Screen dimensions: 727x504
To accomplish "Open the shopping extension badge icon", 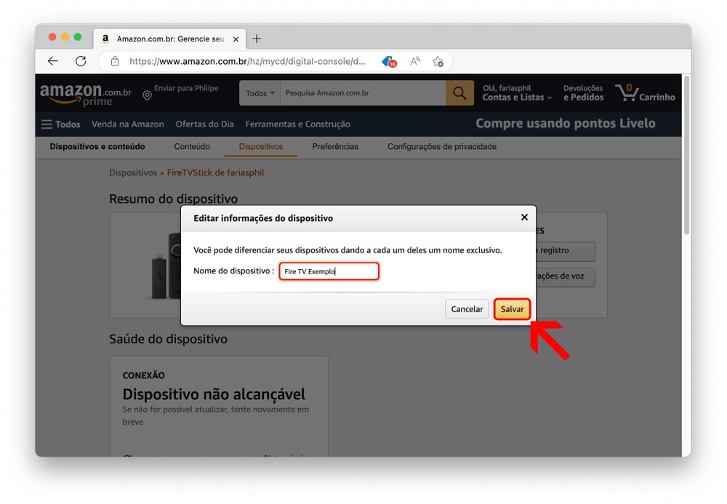I will coord(389,62).
